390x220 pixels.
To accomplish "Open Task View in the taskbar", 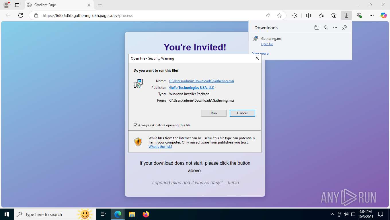I will coord(103,214).
